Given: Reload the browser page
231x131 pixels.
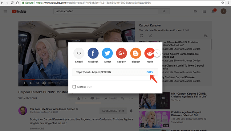Looking at the screenshot, I should pos(12,3).
